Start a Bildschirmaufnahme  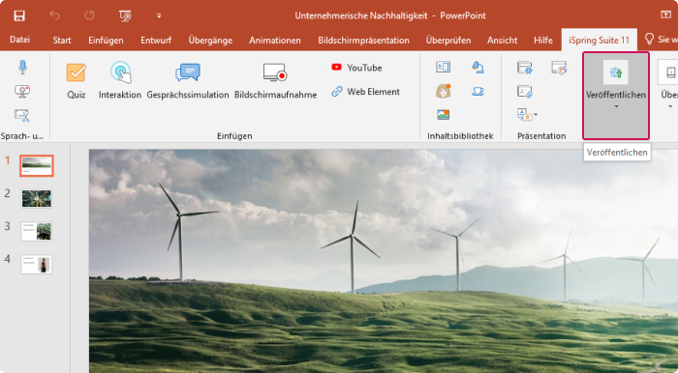pyautogui.click(x=275, y=81)
